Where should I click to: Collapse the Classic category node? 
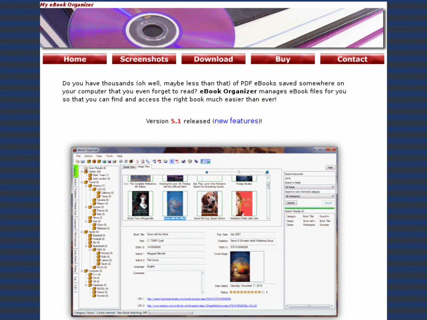82,171
